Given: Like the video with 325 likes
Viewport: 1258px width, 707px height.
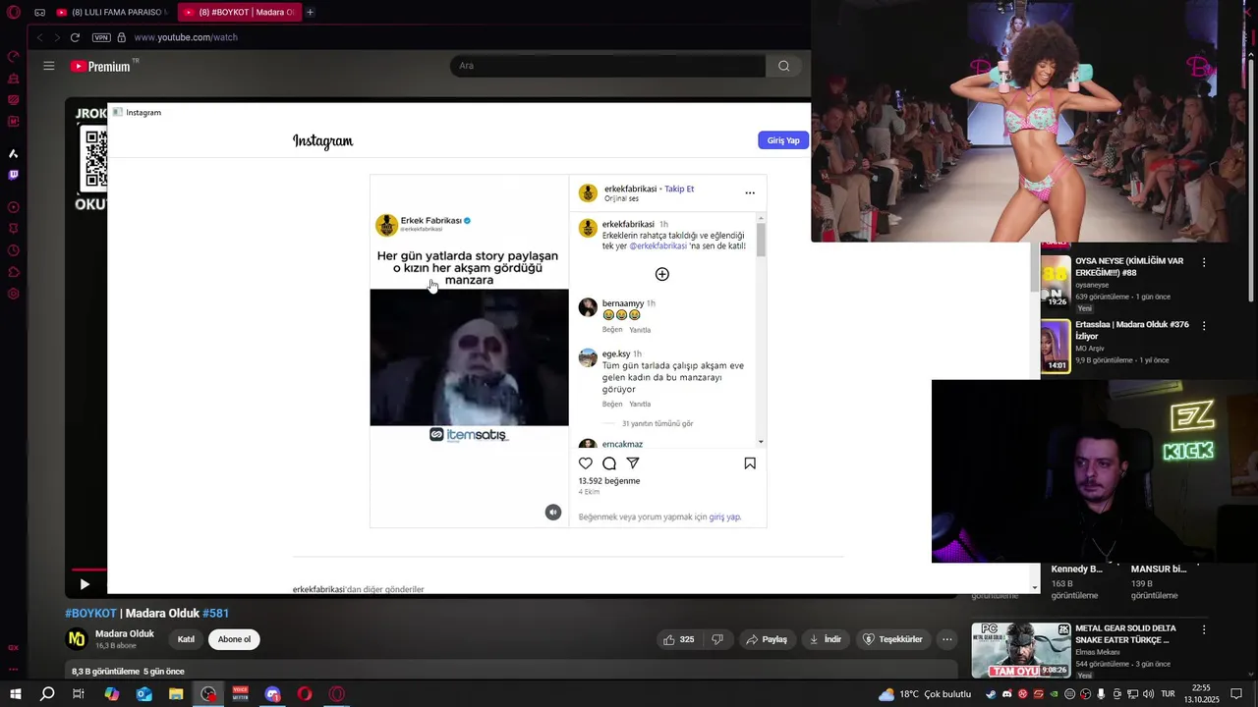Looking at the screenshot, I should coord(679,639).
